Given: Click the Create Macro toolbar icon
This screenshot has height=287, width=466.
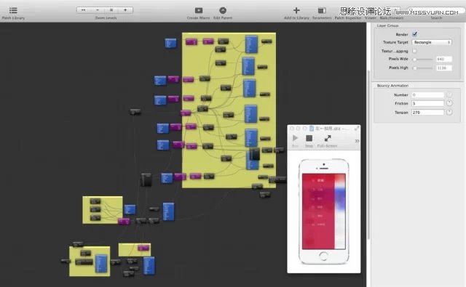Looking at the screenshot, I should pyautogui.click(x=199, y=11).
